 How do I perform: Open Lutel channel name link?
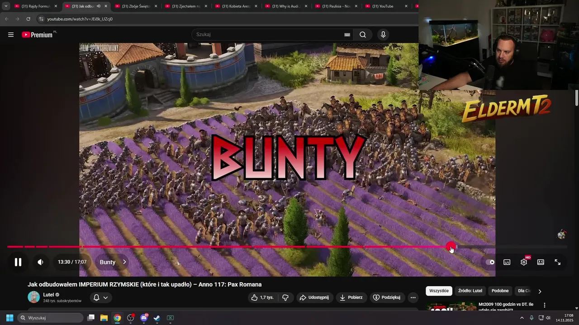click(48, 295)
